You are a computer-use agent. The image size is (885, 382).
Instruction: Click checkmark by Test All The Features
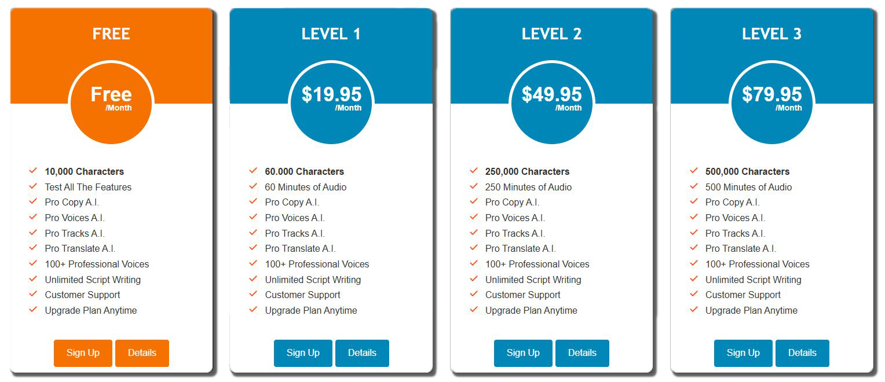33,186
